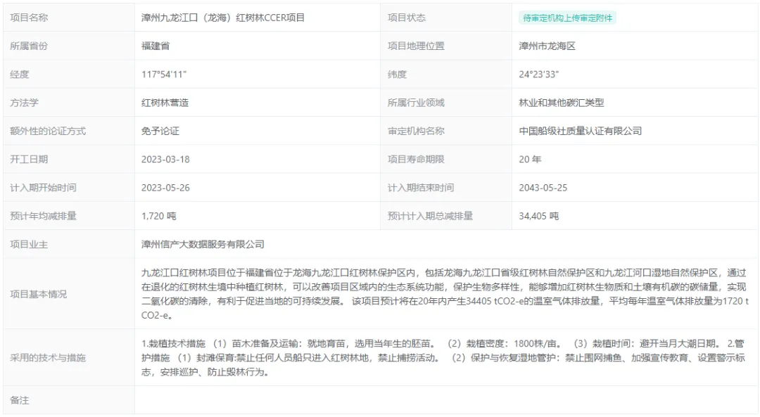点击"项目状态"表头单元格
Screen dimensions: 760x417
coord(405,18)
